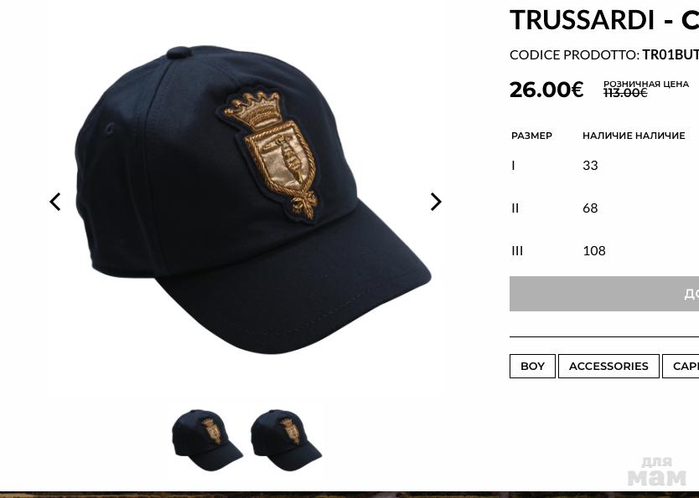This screenshot has width=699, height=498.
Task: Select size I row
Action: click(604, 165)
